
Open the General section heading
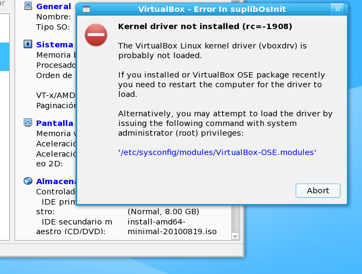pyautogui.click(x=53, y=6)
